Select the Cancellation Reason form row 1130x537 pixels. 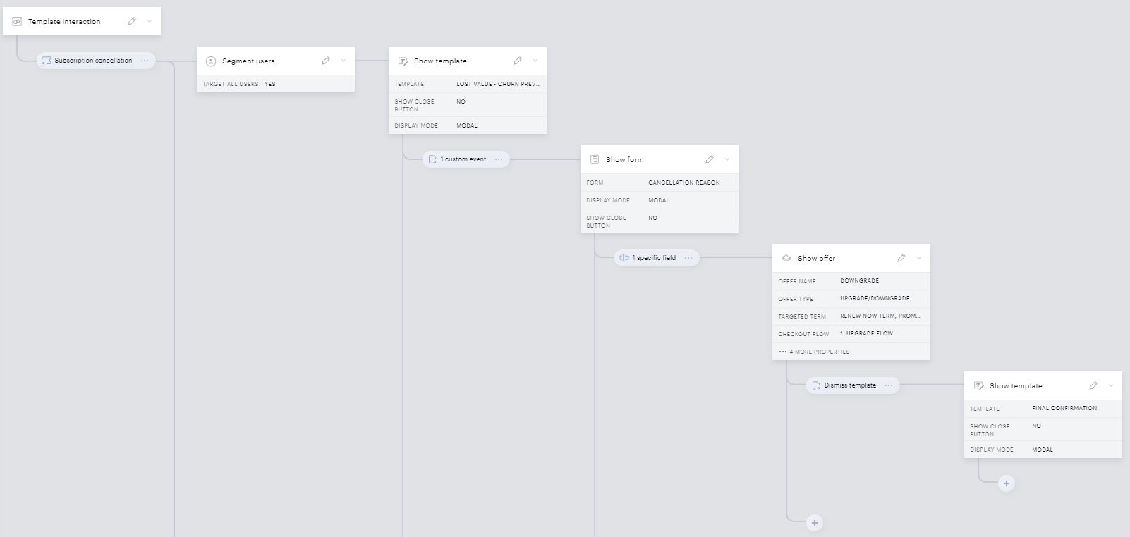pyautogui.click(x=660, y=183)
